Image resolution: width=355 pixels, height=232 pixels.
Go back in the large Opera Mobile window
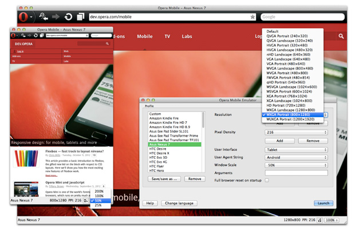pos(44,17)
